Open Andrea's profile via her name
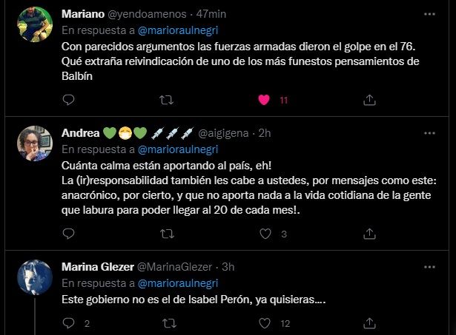 pyautogui.click(x=81, y=133)
